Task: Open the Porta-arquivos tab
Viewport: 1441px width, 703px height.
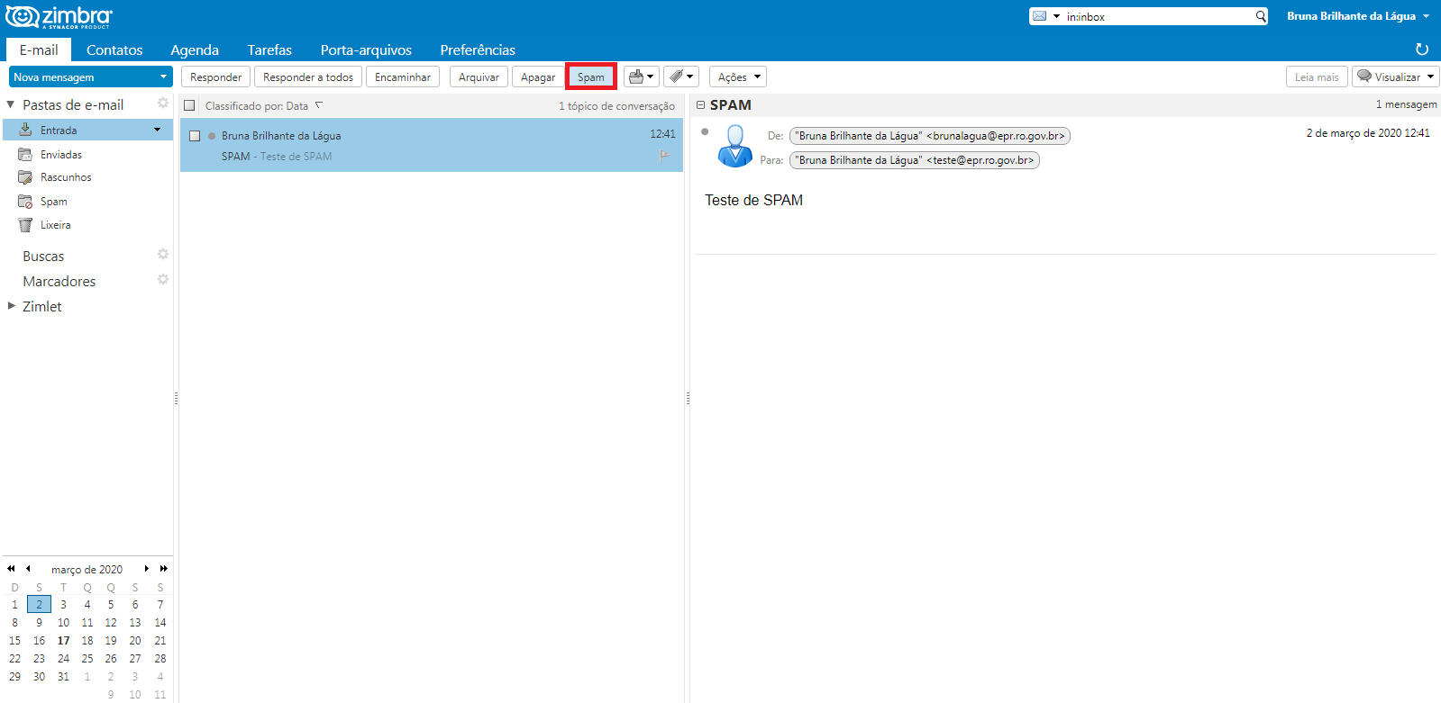Action: (x=366, y=50)
